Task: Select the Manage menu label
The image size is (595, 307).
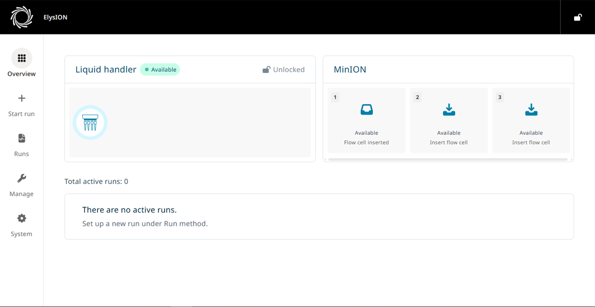Action: [21, 194]
